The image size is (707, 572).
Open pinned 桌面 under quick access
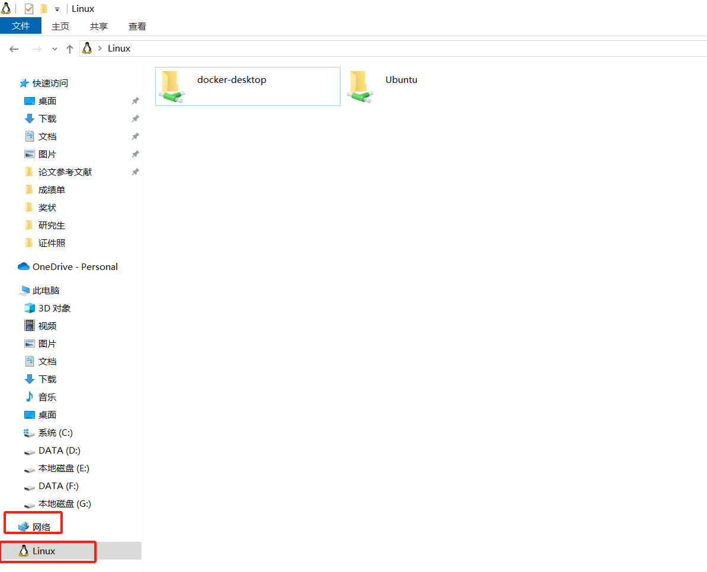tap(41, 101)
